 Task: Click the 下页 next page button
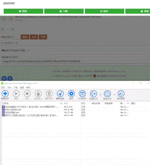(43, 37)
